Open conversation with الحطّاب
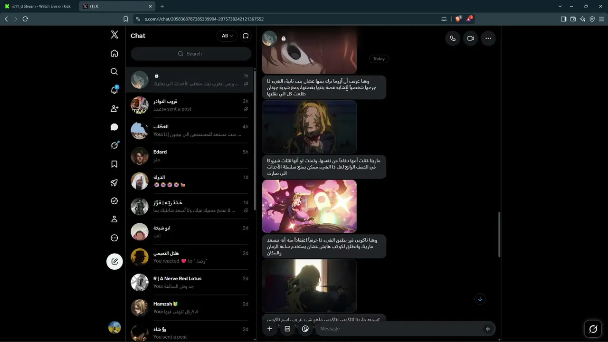 (190, 130)
